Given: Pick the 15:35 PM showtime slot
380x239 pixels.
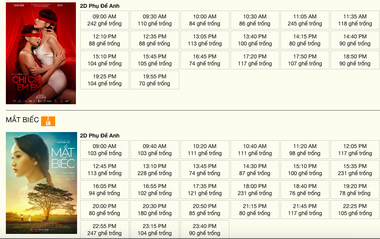Looking at the screenshot, I should (355, 170).
